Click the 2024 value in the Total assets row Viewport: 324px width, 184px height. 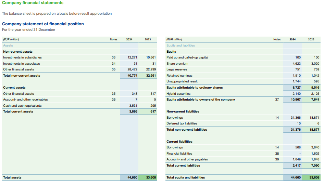132,178
